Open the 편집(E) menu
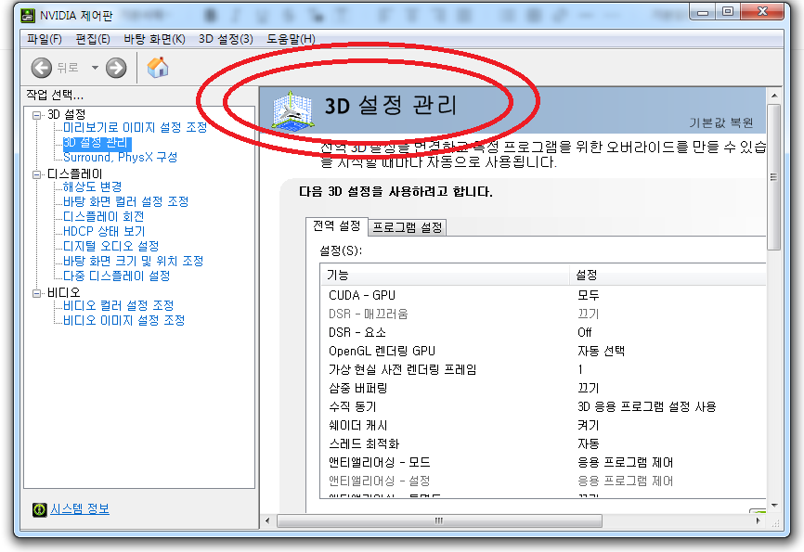The image size is (804, 552). (93, 39)
